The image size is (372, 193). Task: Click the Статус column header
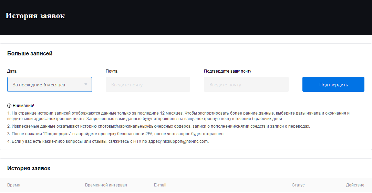click(298, 185)
